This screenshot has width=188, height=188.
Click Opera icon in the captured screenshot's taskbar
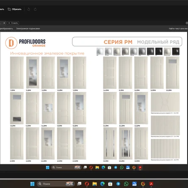[91, 167]
